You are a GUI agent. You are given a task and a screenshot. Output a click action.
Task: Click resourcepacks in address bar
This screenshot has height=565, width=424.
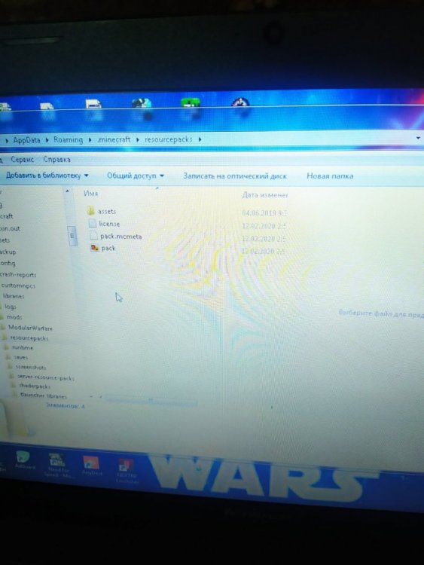pos(168,139)
